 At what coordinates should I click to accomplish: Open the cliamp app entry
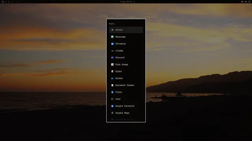[x=126, y=51]
